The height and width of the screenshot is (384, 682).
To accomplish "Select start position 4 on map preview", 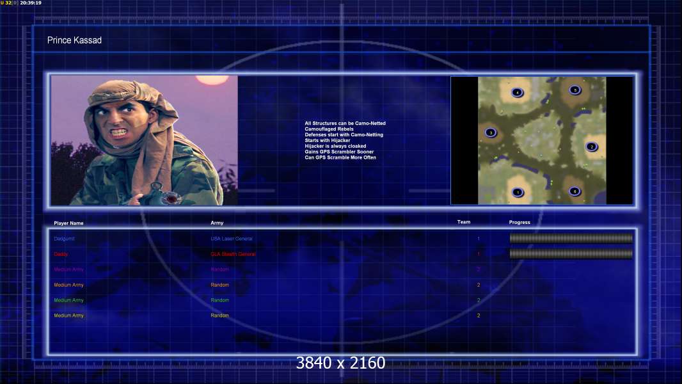I will pyautogui.click(x=517, y=92).
